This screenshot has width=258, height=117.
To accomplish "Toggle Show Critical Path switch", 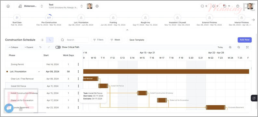I will tap(58, 47).
